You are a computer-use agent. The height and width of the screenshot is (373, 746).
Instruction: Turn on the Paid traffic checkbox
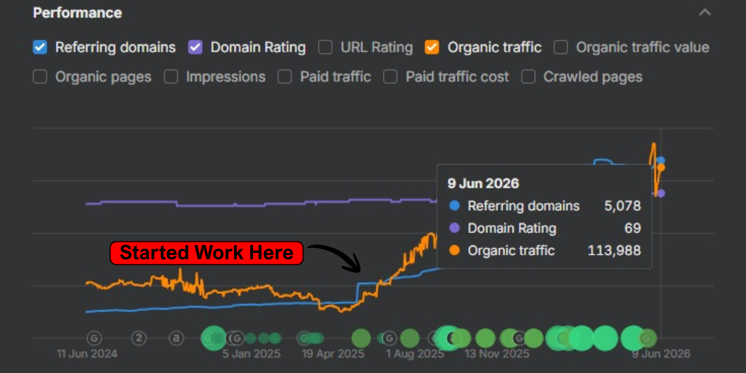[x=285, y=77]
